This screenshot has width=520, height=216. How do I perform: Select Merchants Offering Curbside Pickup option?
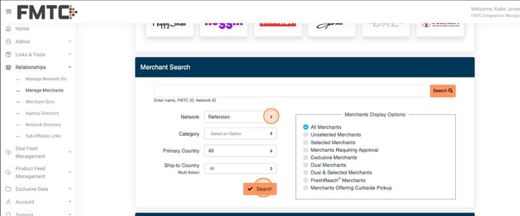pos(306,188)
